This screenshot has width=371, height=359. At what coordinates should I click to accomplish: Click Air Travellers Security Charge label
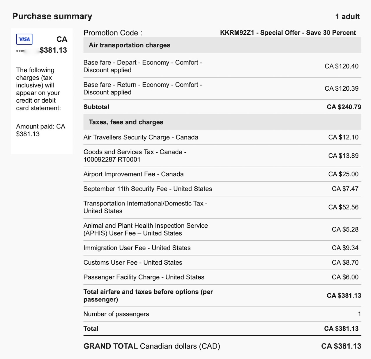click(141, 137)
